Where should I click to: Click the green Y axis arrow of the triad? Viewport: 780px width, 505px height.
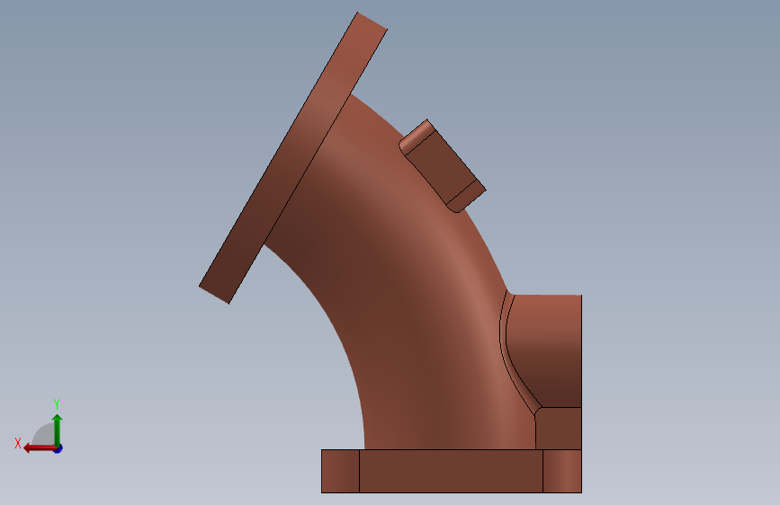(x=58, y=430)
